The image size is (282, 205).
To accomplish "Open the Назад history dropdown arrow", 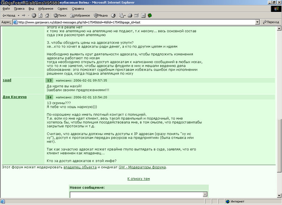I will tap(18, 16).
